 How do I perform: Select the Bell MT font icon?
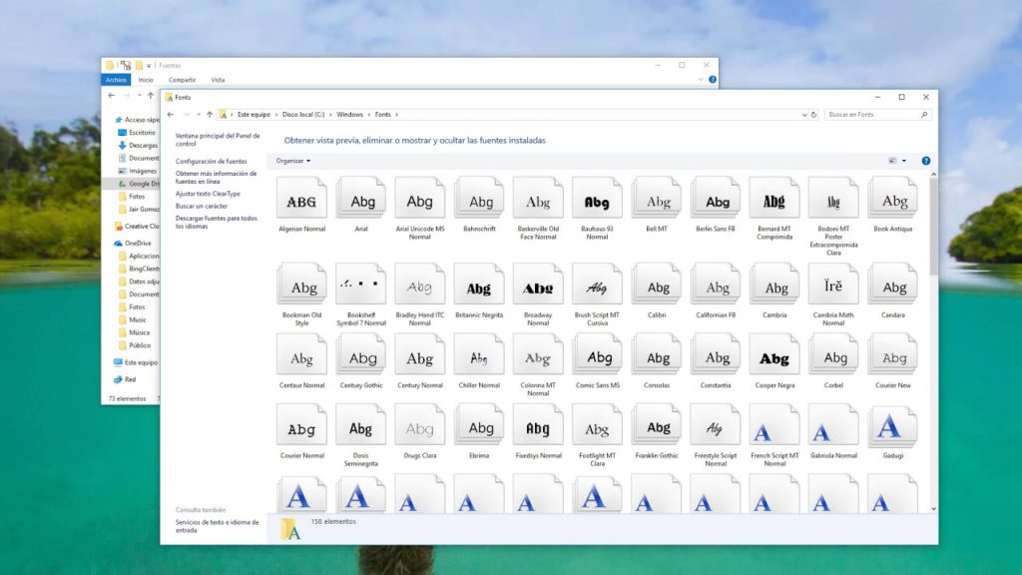656,198
